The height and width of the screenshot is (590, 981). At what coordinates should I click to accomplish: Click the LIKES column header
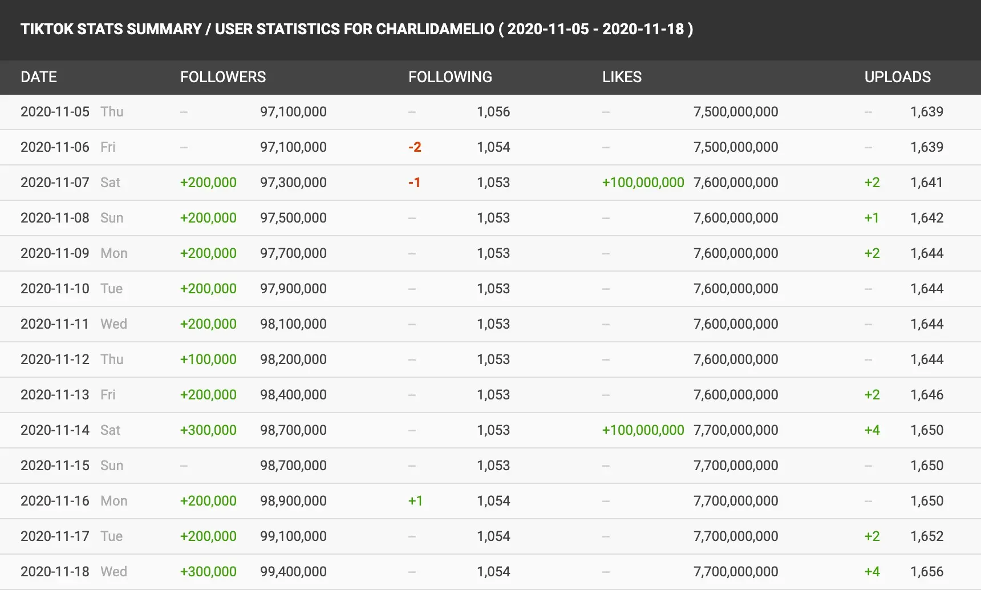622,77
